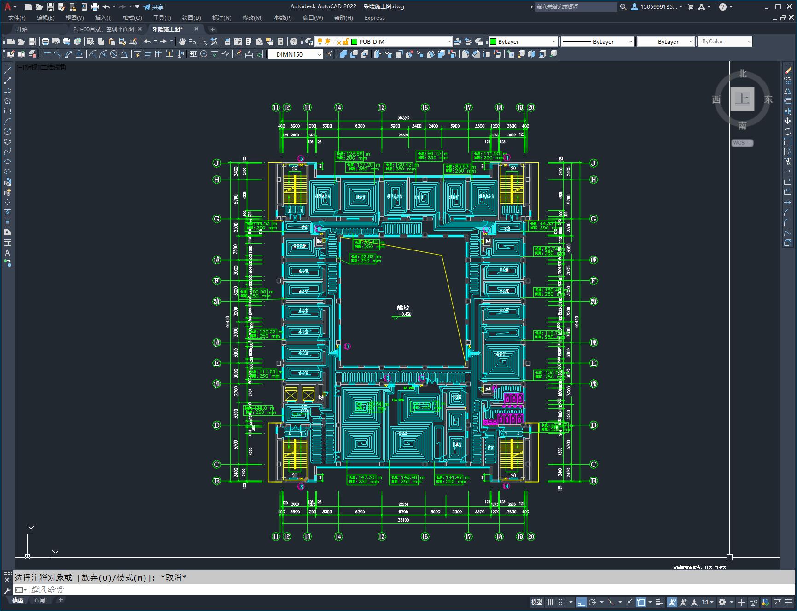Select the Mirror tool in the modify toolbar
This screenshot has height=611, width=797.
(788, 91)
